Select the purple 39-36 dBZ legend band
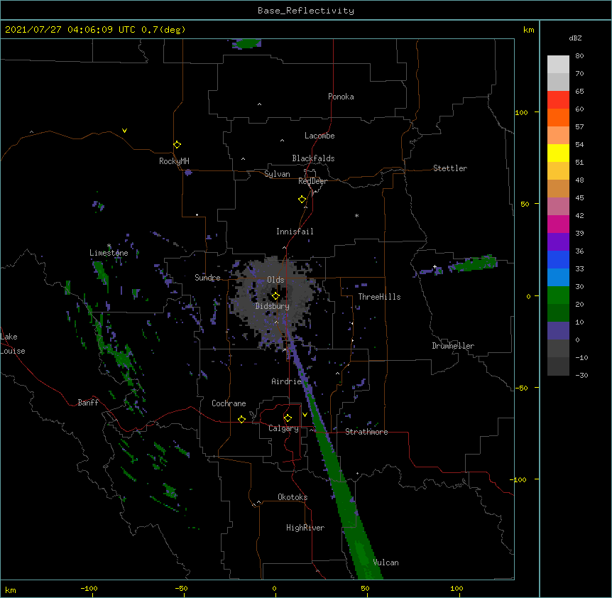 click(x=558, y=242)
